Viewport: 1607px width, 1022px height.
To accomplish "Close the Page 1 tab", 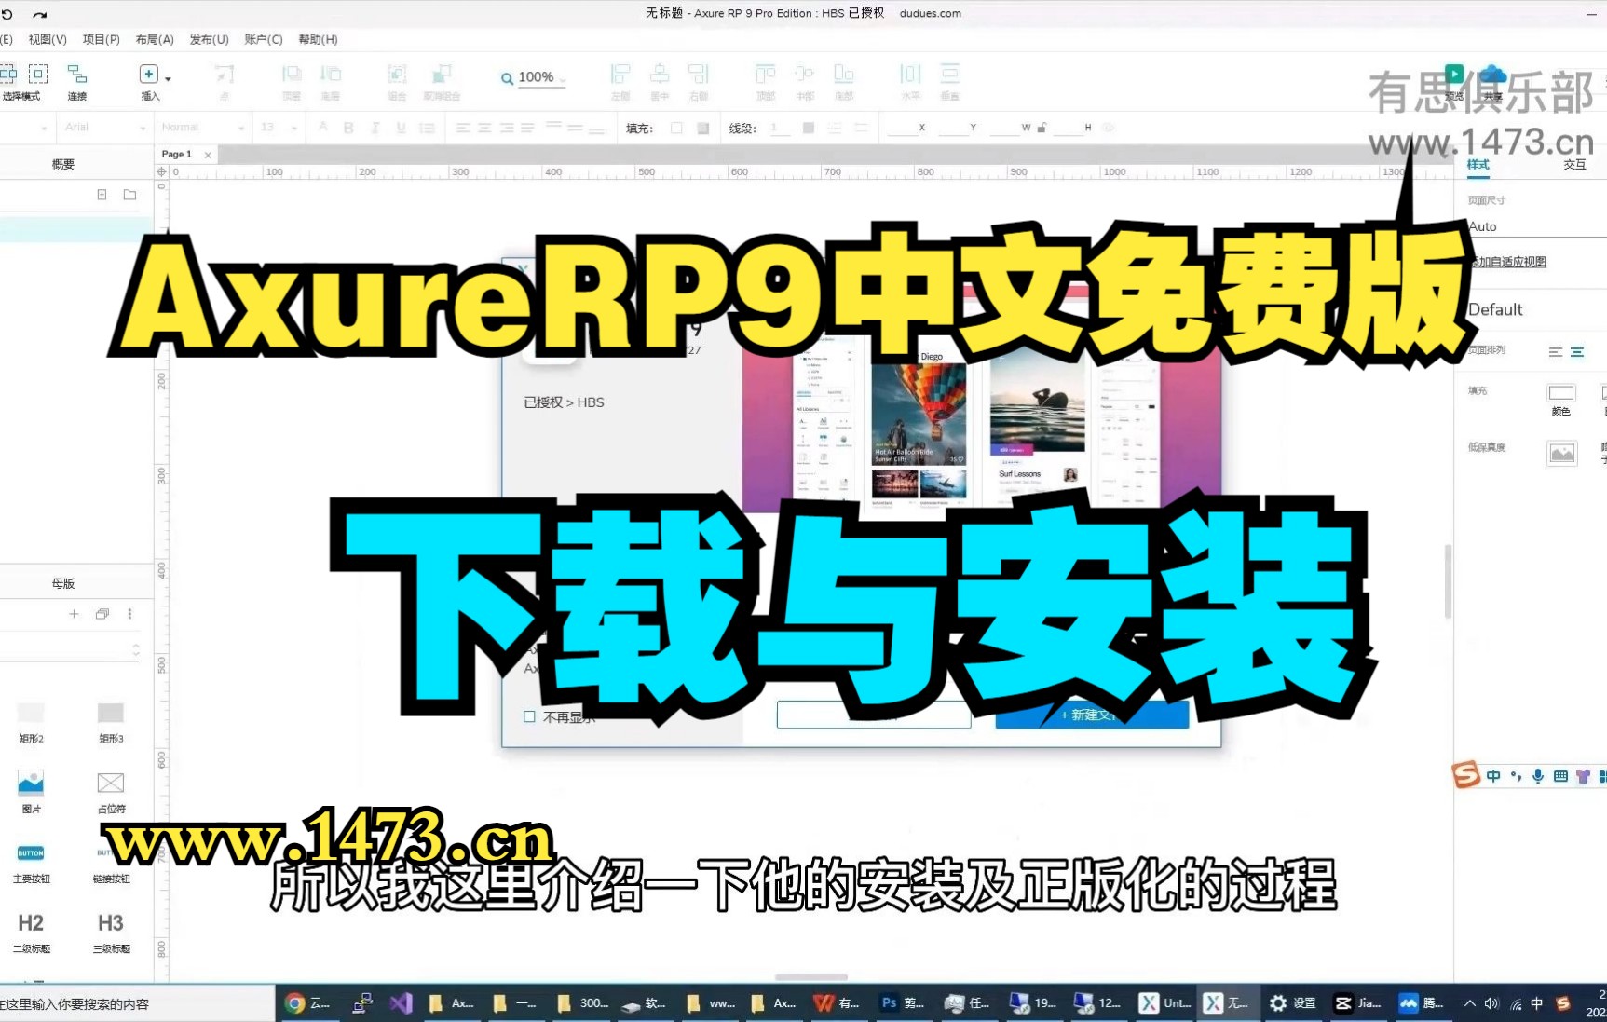I will click(208, 156).
